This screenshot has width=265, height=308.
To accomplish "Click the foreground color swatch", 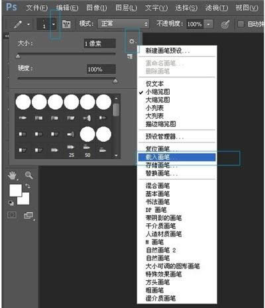I will point(15,190).
